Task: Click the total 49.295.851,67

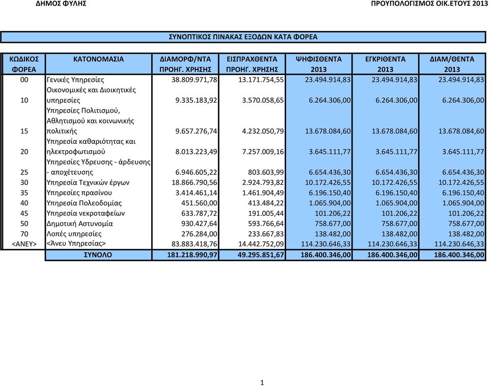Action: click(261, 255)
